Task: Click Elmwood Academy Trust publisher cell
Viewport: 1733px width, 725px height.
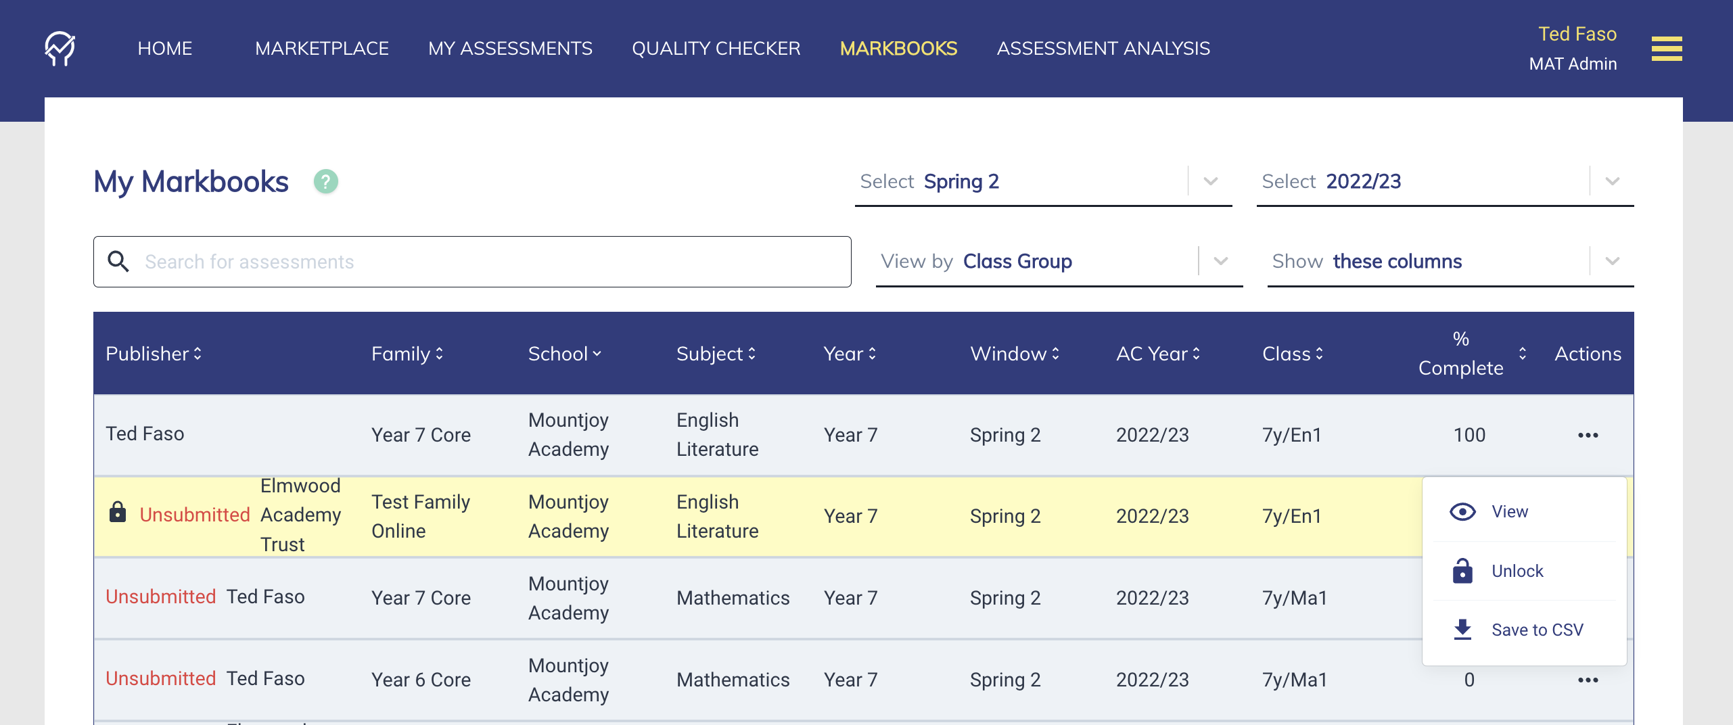Action: point(300,515)
